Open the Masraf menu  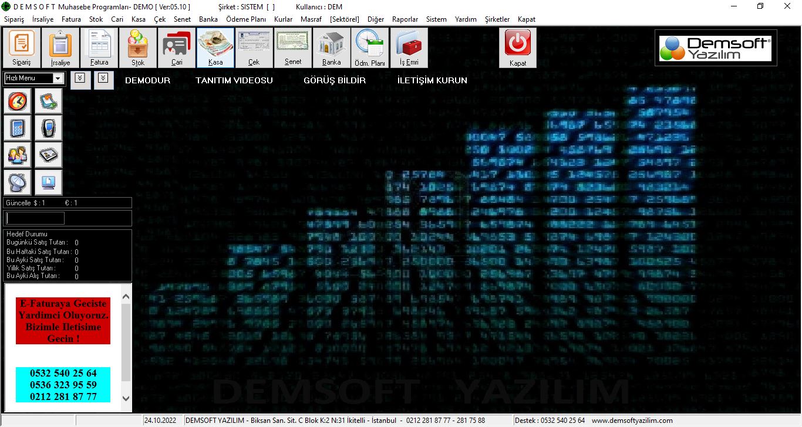tap(311, 19)
